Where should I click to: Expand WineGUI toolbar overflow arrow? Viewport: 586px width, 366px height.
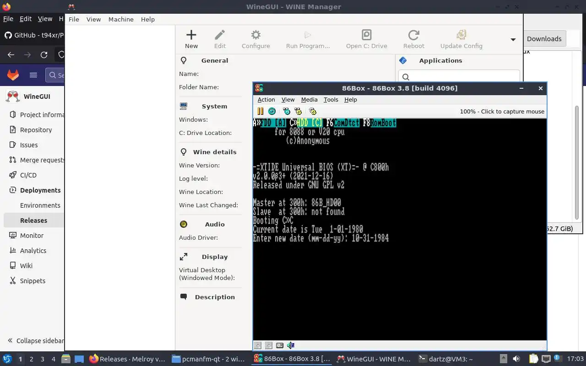point(513,40)
